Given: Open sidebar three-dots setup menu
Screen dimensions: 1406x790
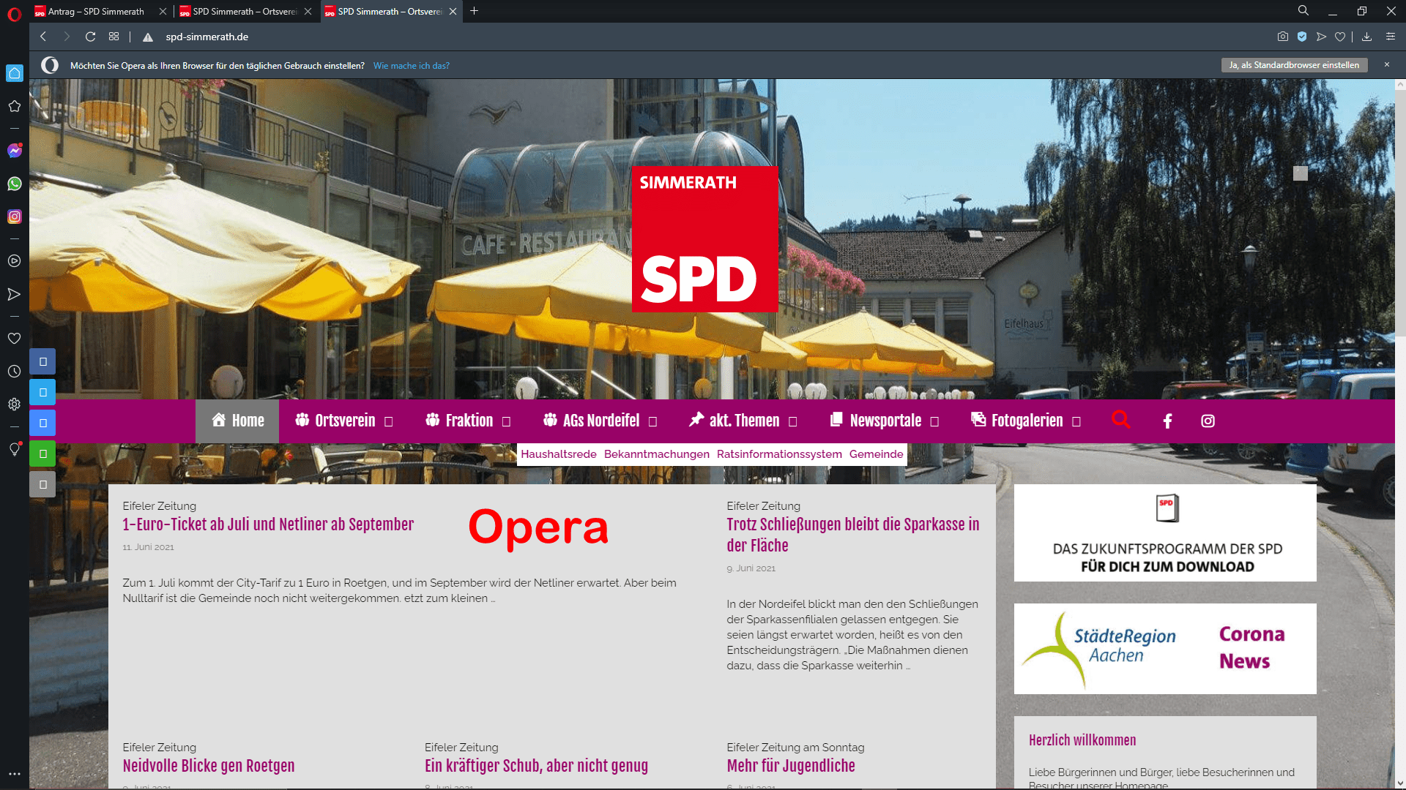Looking at the screenshot, I should [14, 773].
